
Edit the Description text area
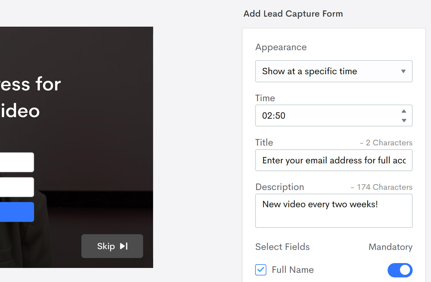pyautogui.click(x=334, y=211)
